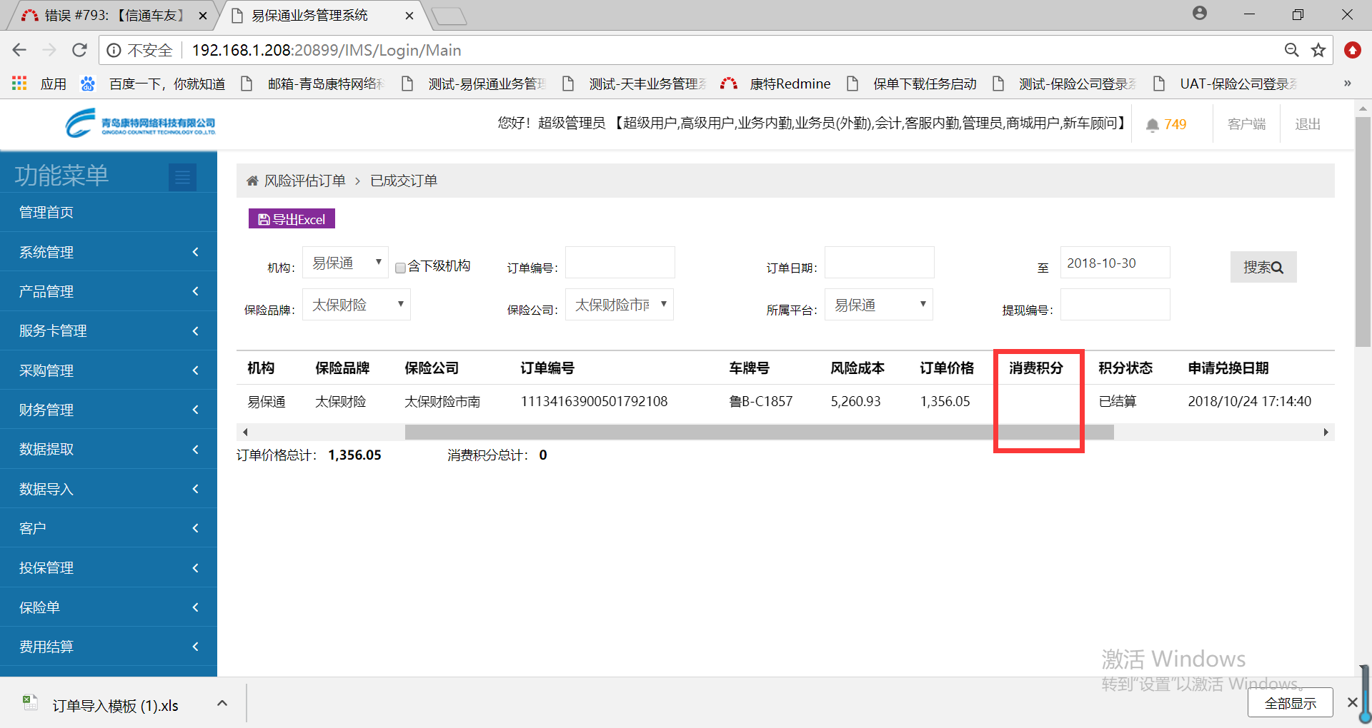This screenshot has width=1372, height=728.
Task: Click the table's horizontal scrollbar thumb
Action: [759, 433]
